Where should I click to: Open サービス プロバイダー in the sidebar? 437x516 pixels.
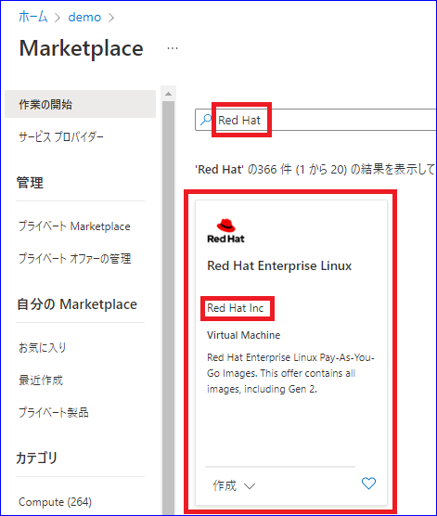[x=61, y=136]
